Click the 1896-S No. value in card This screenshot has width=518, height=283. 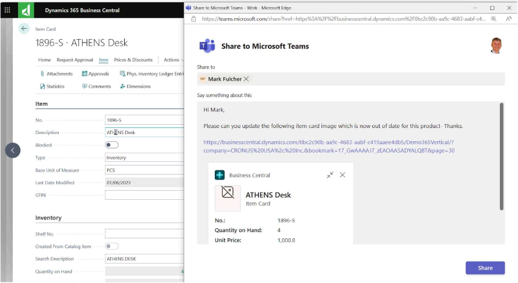pyautogui.click(x=286, y=220)
